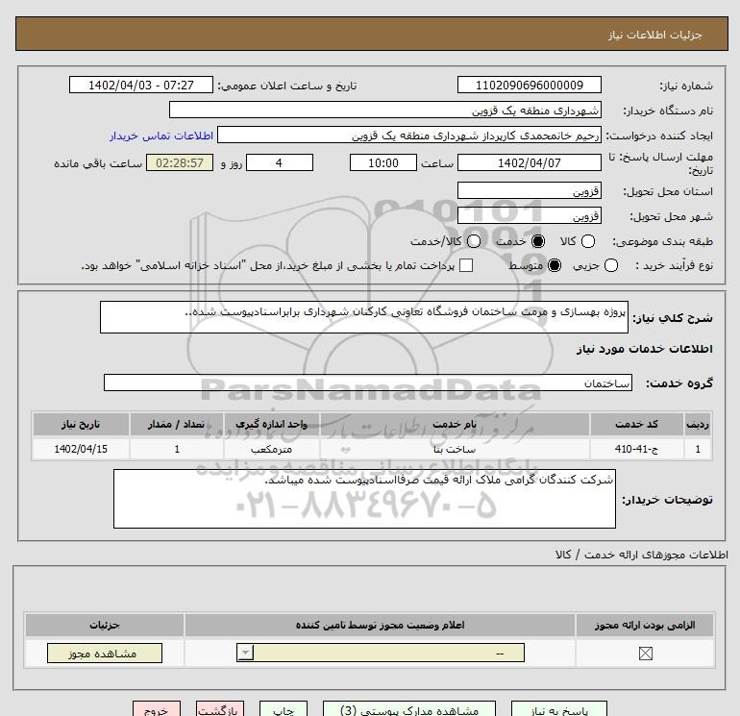Click اعلام وضعیت مجوز توسط تامین کننده header
The image size is (740, 716).
pyautogui.click(x=380, y=625)
